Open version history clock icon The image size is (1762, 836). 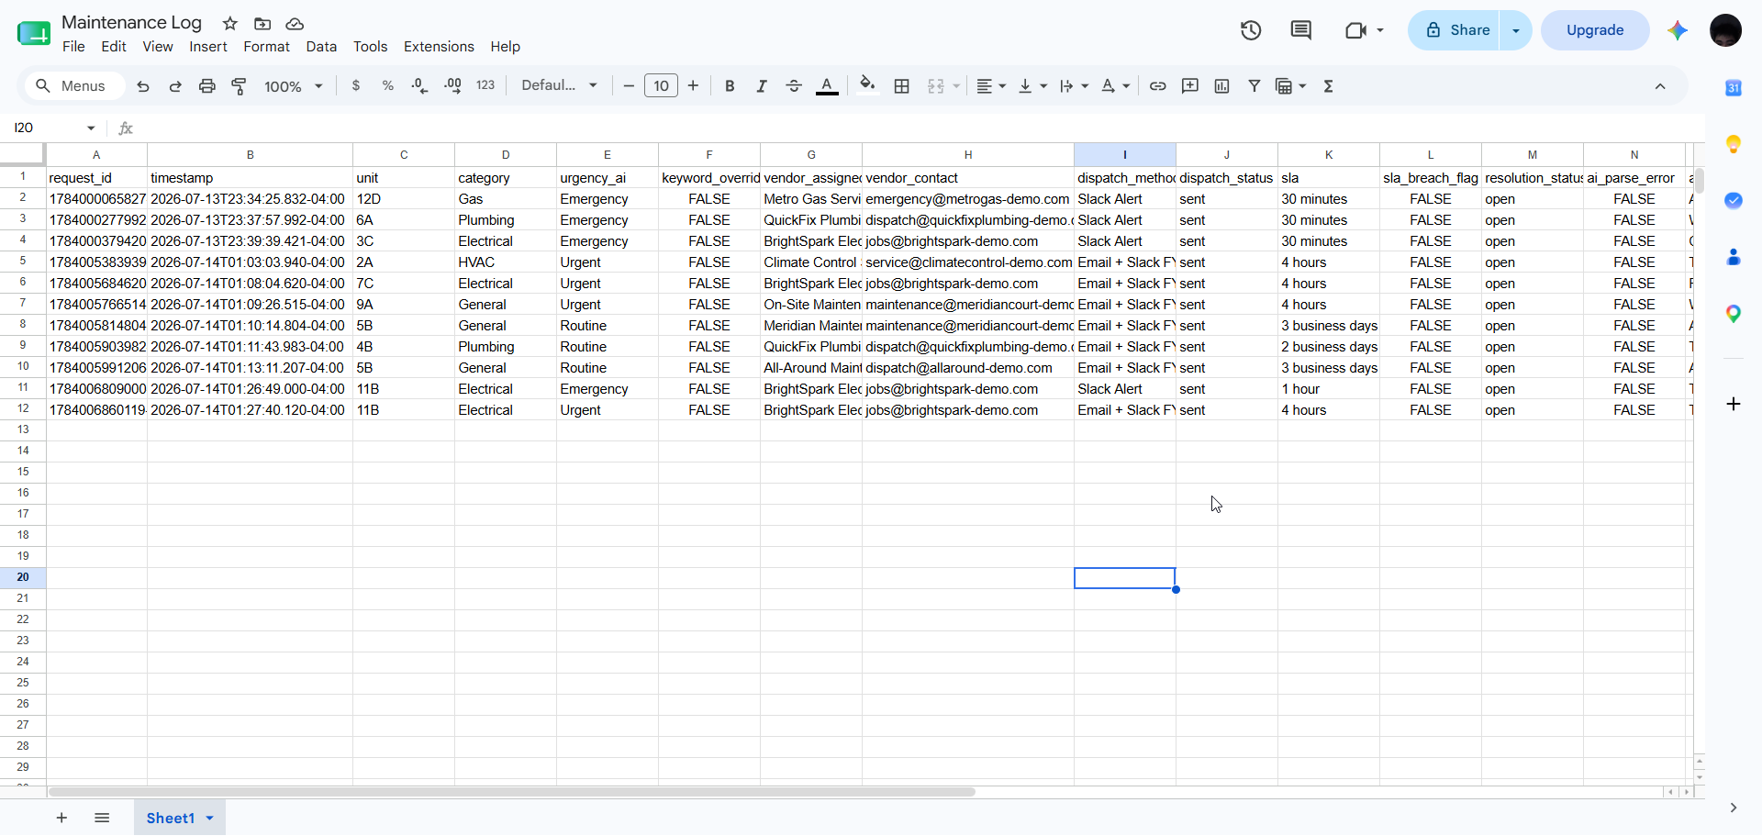(1251, 30)
